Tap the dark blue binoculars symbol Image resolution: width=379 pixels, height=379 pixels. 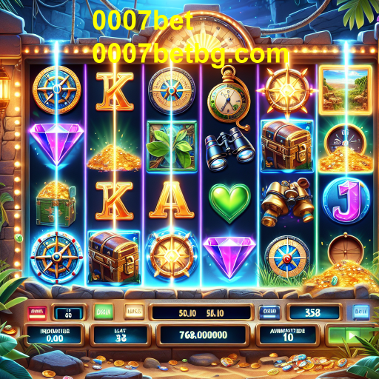pyautogui.click(x=229, y=149)
